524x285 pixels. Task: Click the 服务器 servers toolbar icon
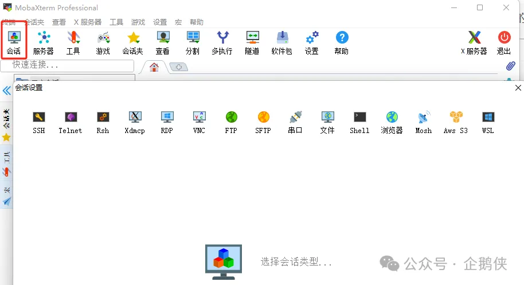click(x=44, y=42)
